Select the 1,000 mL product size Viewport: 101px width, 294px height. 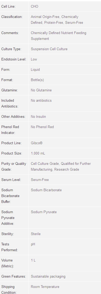tap(38, 153)
